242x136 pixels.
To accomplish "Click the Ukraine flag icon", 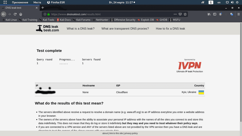I will tap(201, 92).
